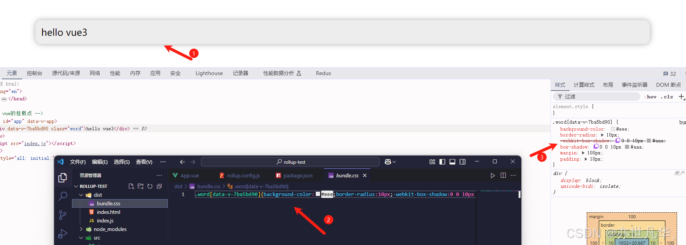Open the 查看(V) menu in VS Code
The image size is (686, 245).
144,162
